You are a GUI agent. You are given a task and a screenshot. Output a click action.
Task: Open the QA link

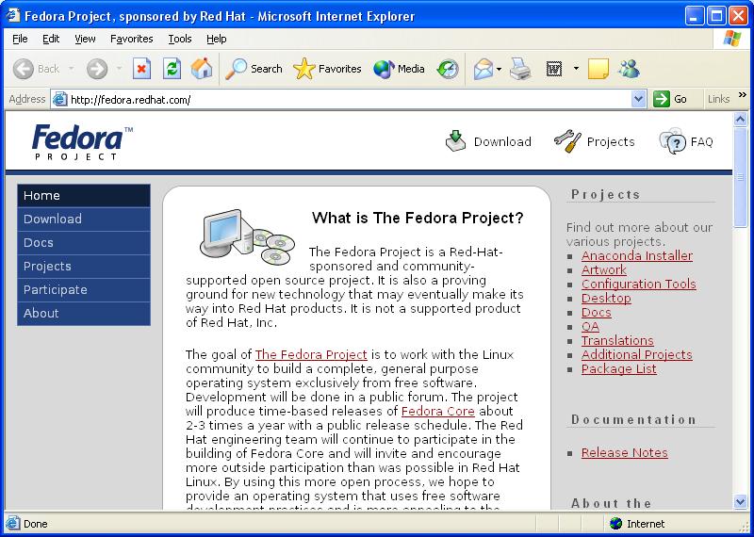(591, 326)
